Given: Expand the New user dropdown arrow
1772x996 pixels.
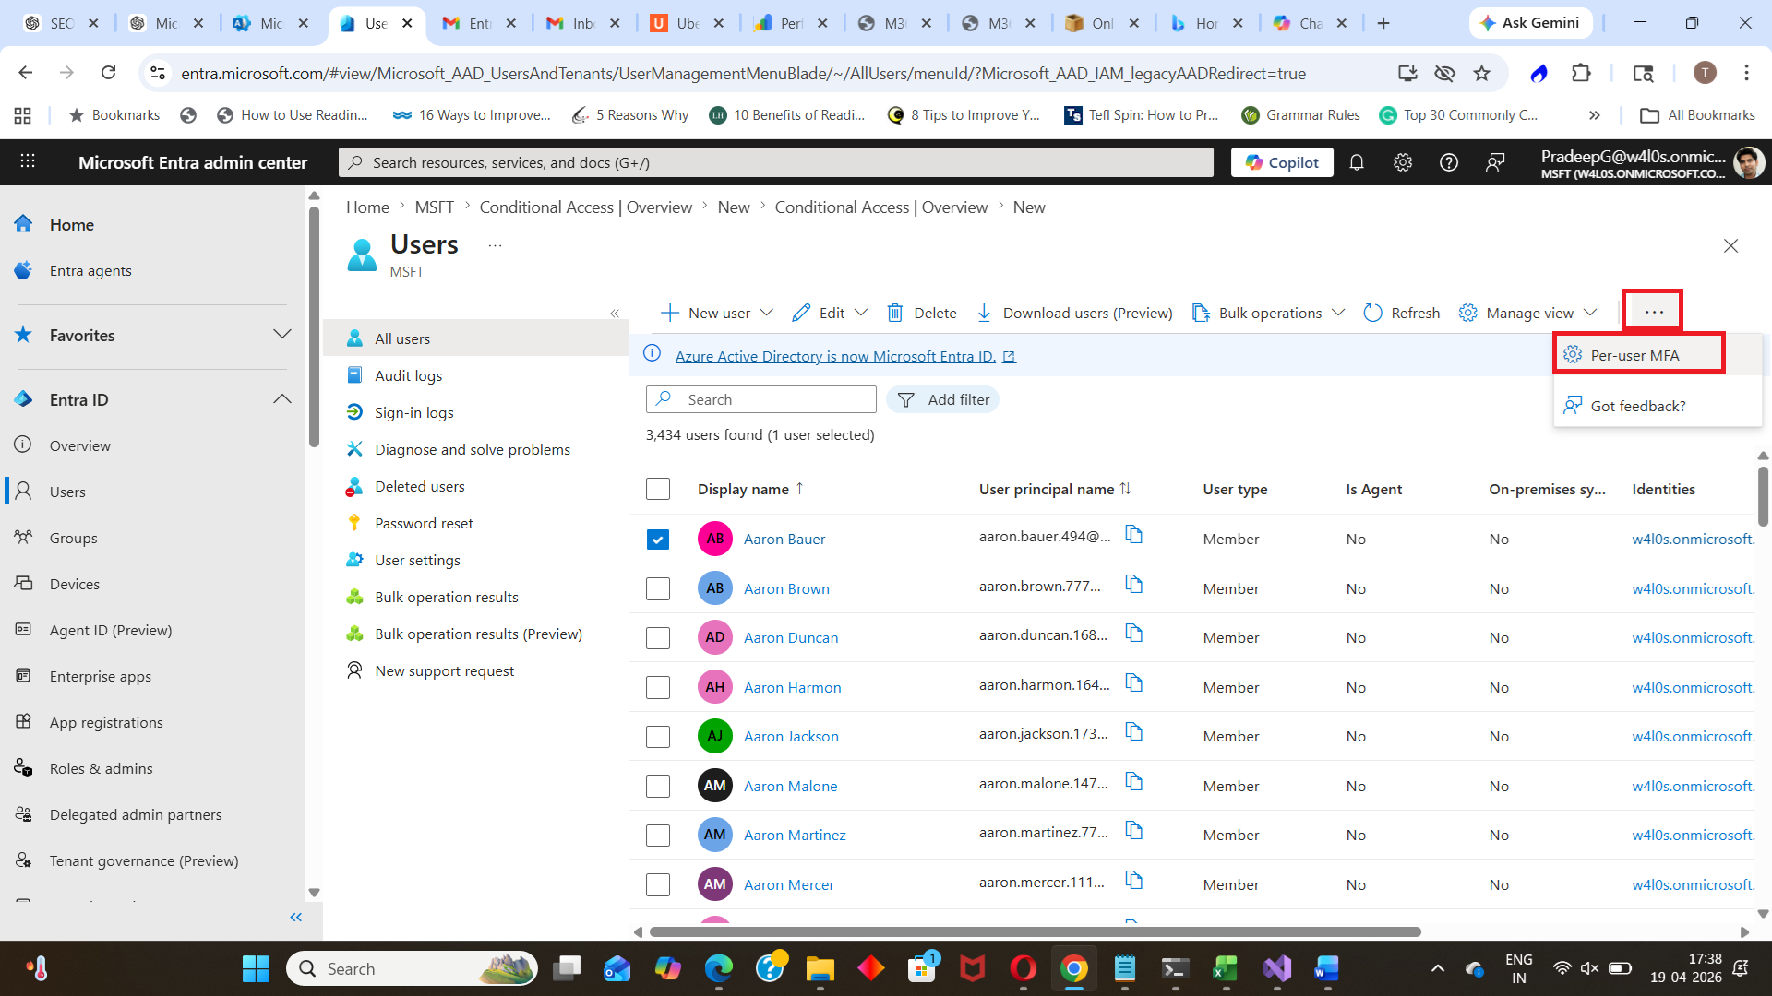Looking at the screenshot, I should tap(766, 313).
